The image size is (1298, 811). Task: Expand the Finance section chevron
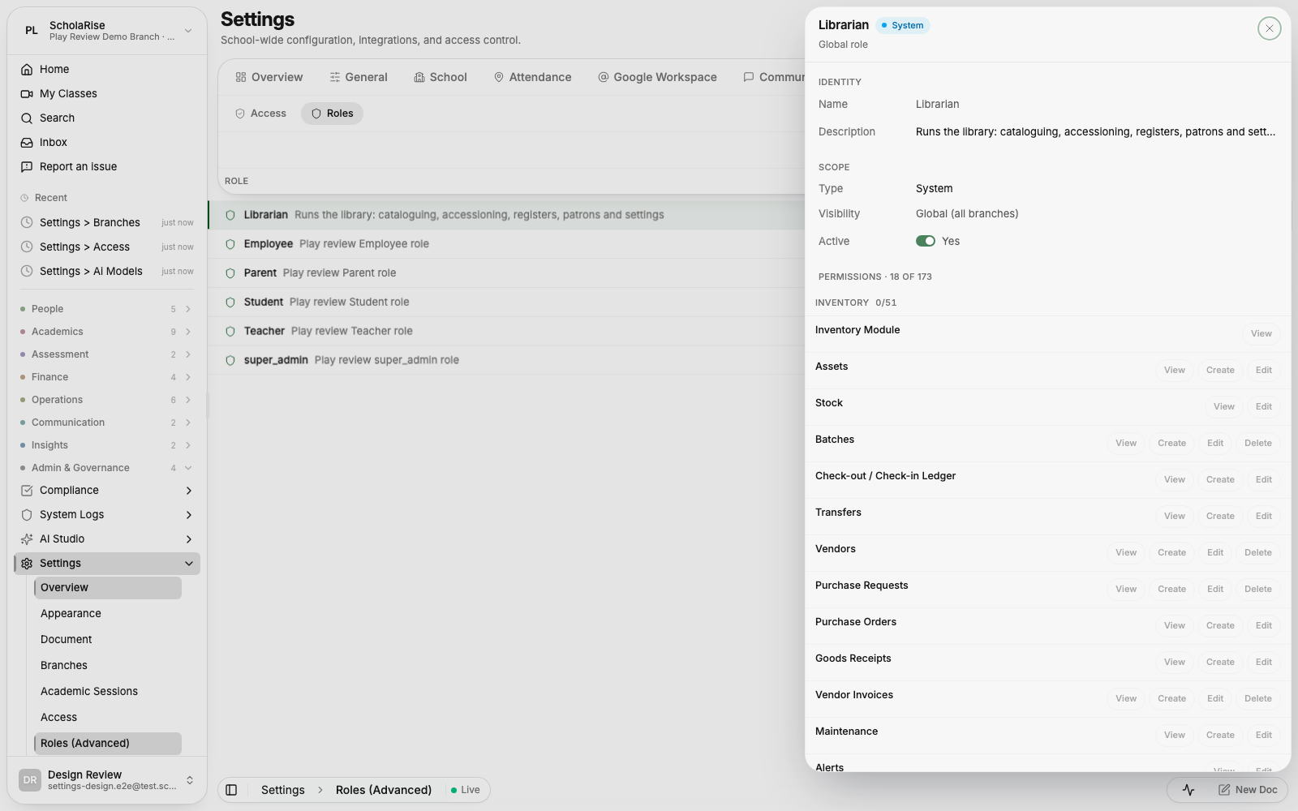[x=188, y=377]
